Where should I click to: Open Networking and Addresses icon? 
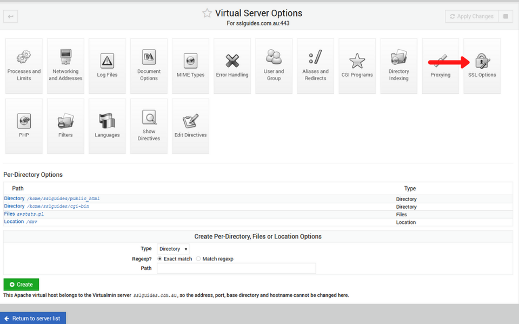(65, 65)
